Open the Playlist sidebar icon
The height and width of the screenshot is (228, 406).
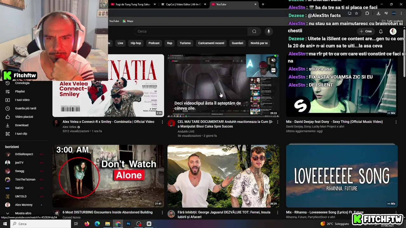[8, 92]
